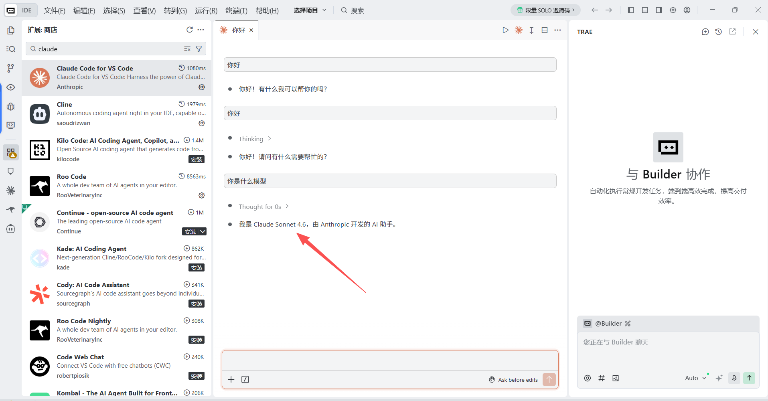Open the Roo Code kangaroo icon in sidebar
The width and height of the screenshot is (768, 401).
click(11, 210)
